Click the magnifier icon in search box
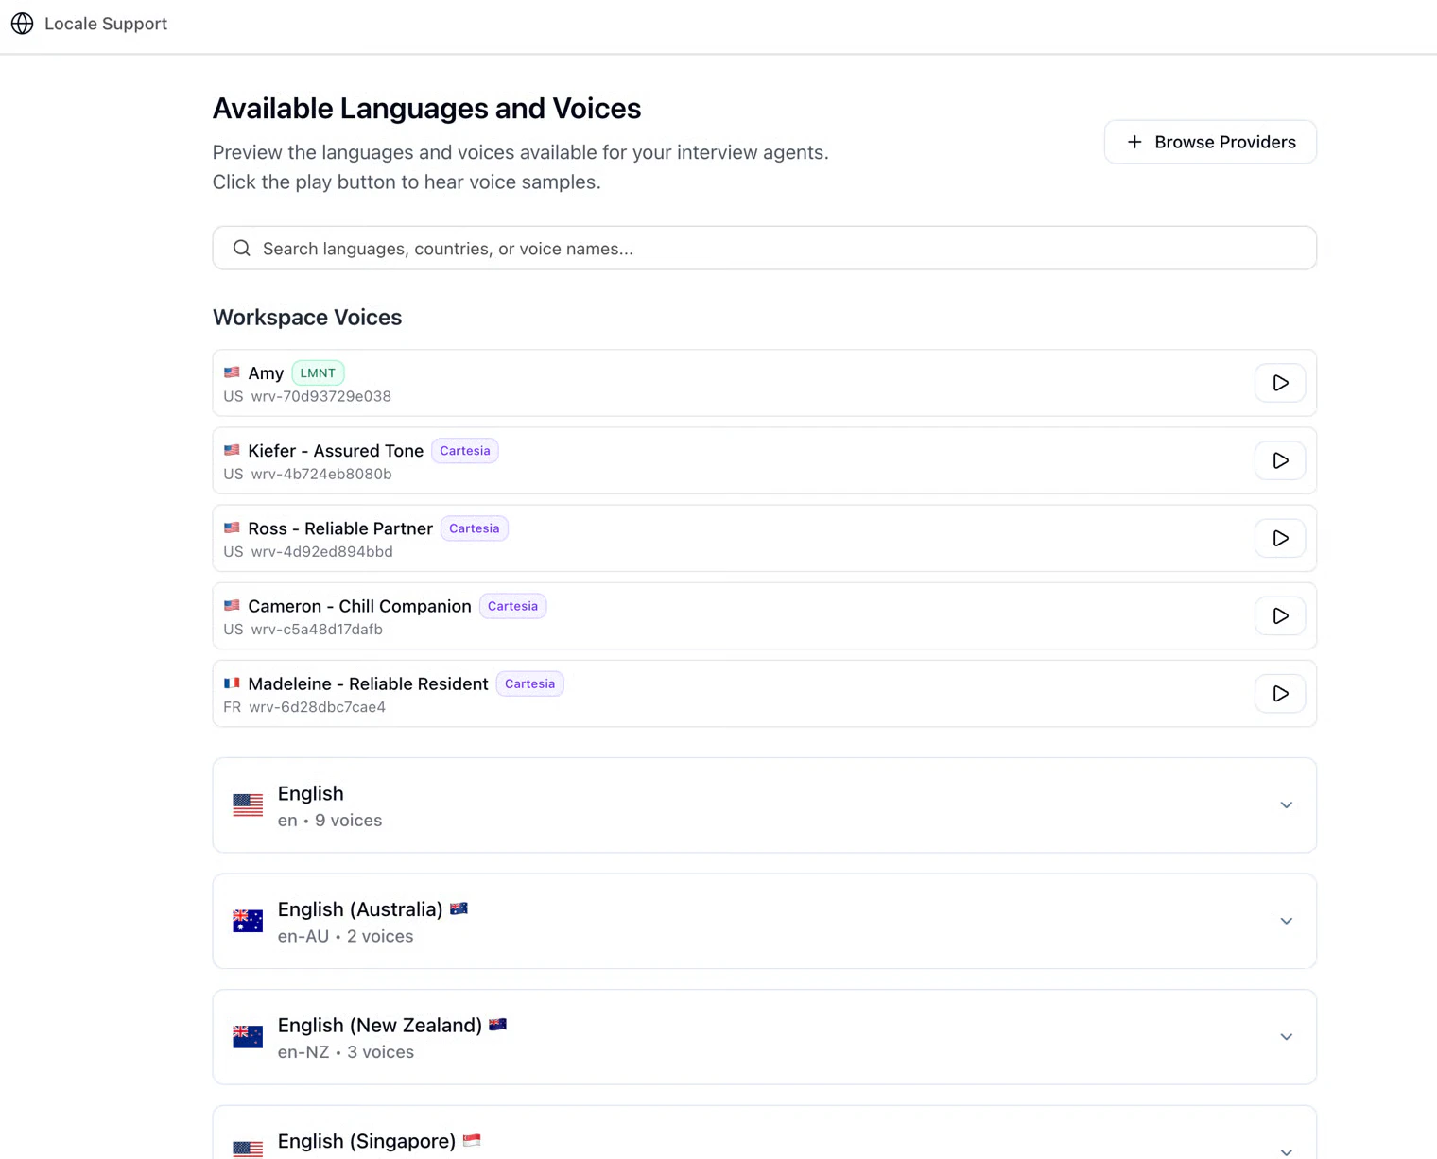This screenshot has width=1437, height=1159. [x=242, y=248]
